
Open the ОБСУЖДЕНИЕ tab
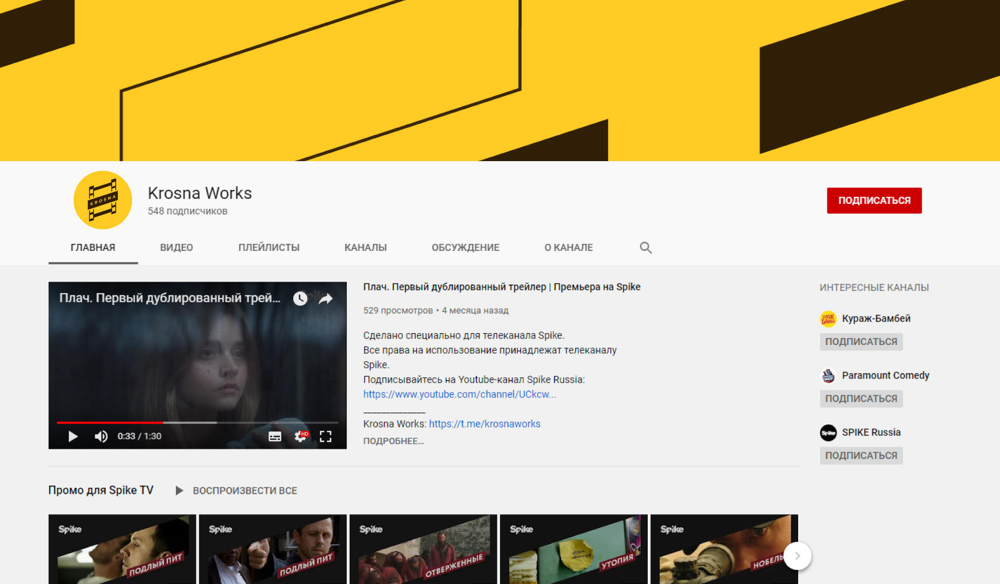(465, 248)
